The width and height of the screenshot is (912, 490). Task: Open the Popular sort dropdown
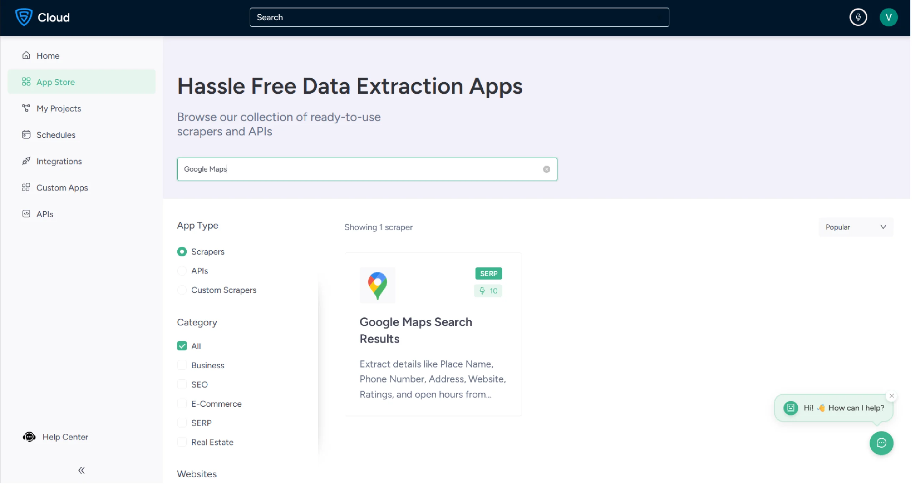[x=856, y=227]
